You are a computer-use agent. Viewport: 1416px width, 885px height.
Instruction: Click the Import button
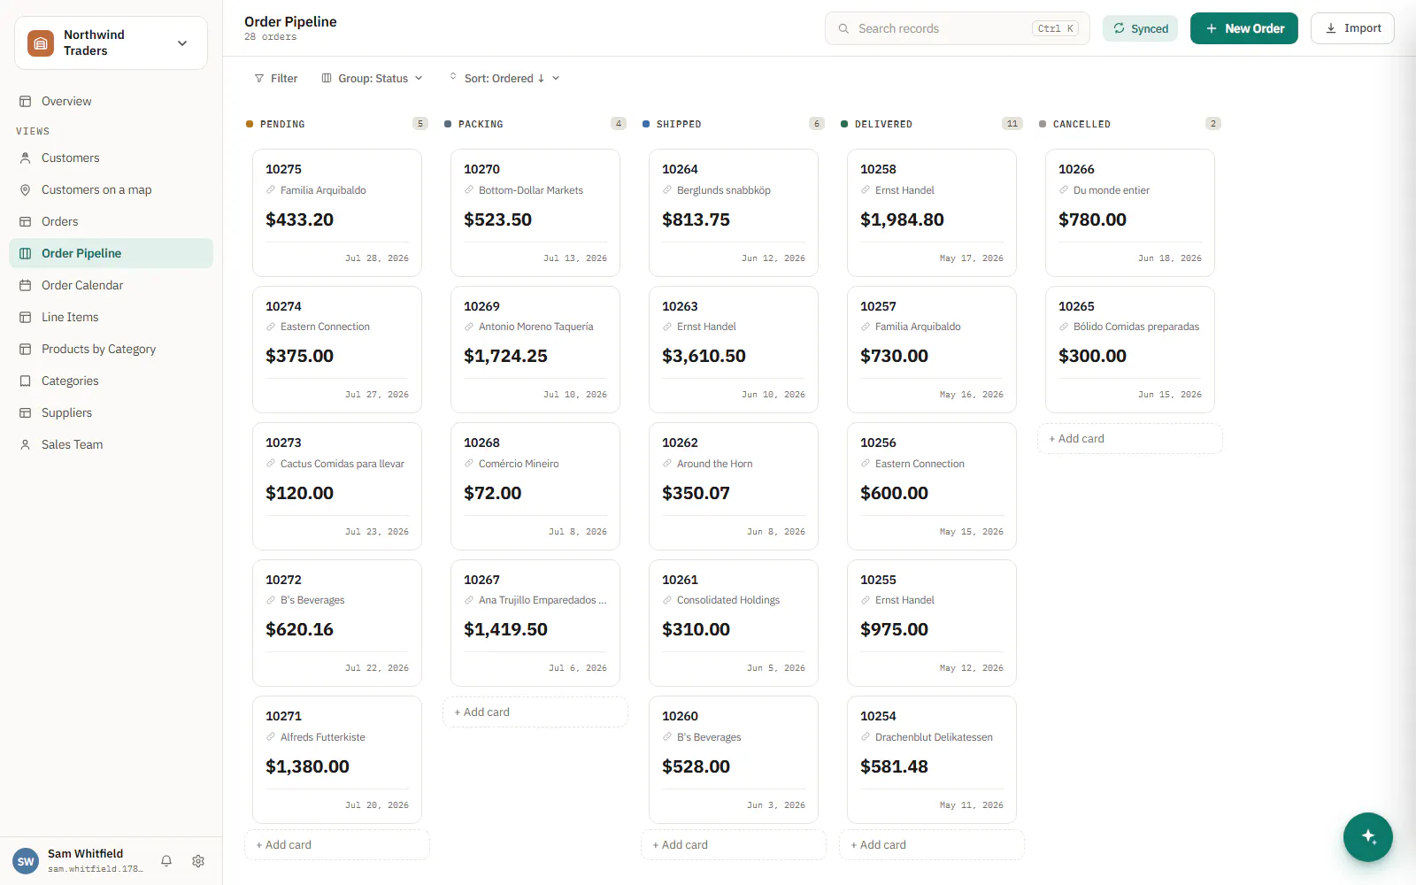tap(1352, 28)
